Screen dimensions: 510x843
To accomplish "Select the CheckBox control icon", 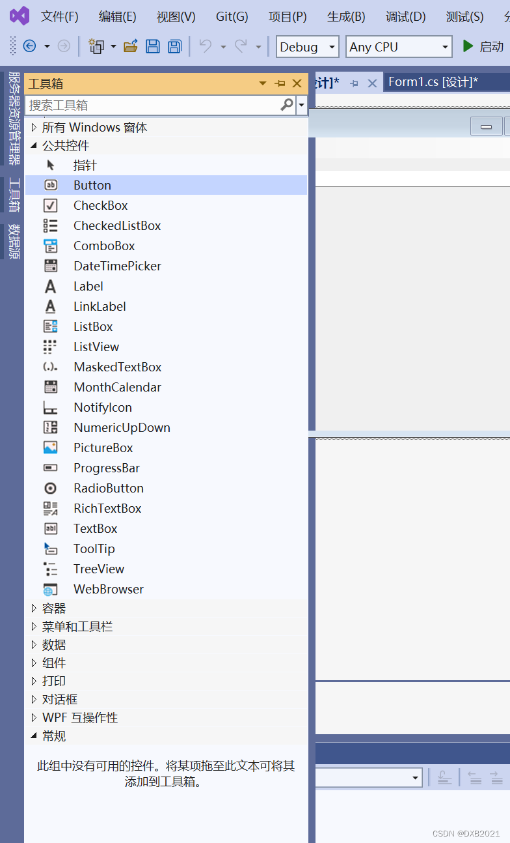I will coord(51,205).
